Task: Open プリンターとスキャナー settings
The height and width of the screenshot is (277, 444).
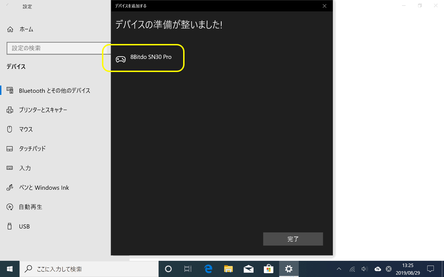Action: [43, 110]
